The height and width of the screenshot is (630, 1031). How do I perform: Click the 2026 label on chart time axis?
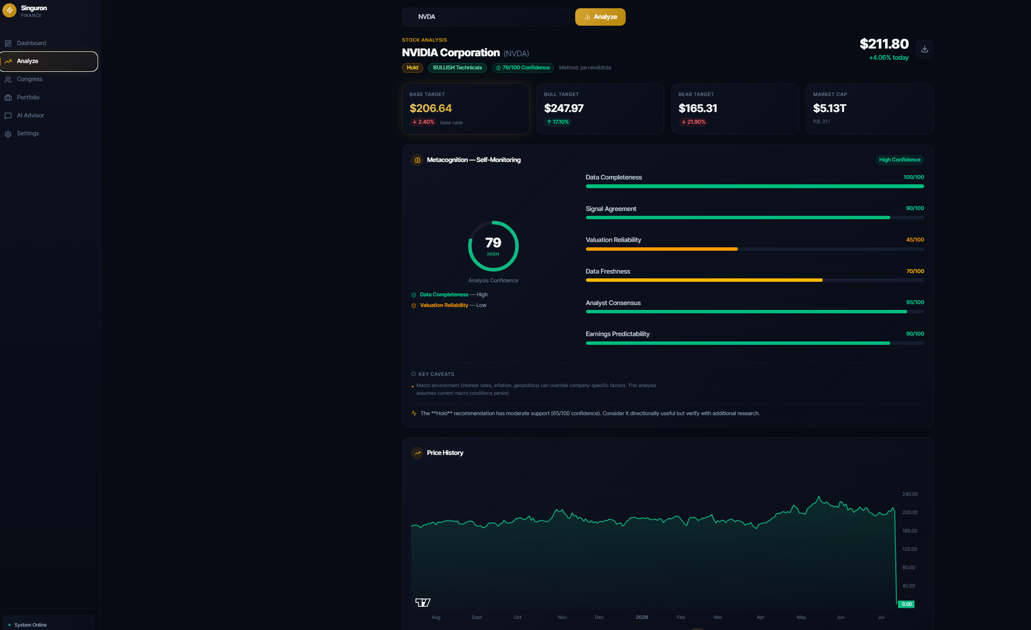(642, 617)
